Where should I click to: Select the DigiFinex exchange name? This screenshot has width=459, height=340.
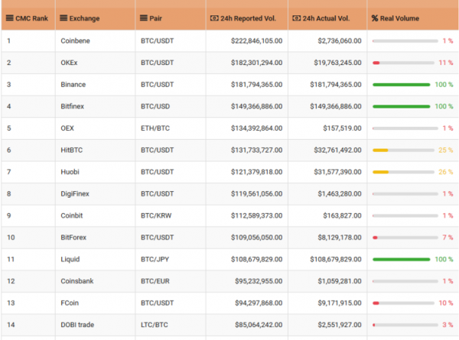75,194
